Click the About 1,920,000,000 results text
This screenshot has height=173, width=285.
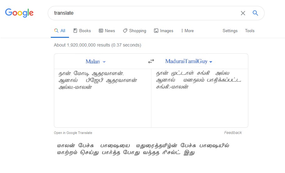(98, 45)
